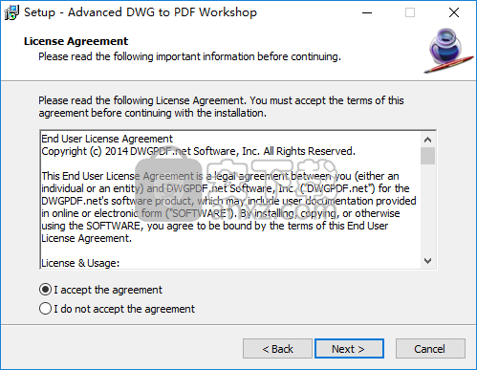Click the "Please read the following important information" subtitle

tap(189, 56)
